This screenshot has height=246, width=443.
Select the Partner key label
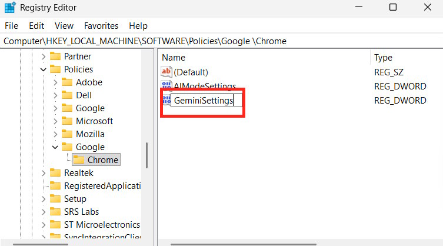78,56
